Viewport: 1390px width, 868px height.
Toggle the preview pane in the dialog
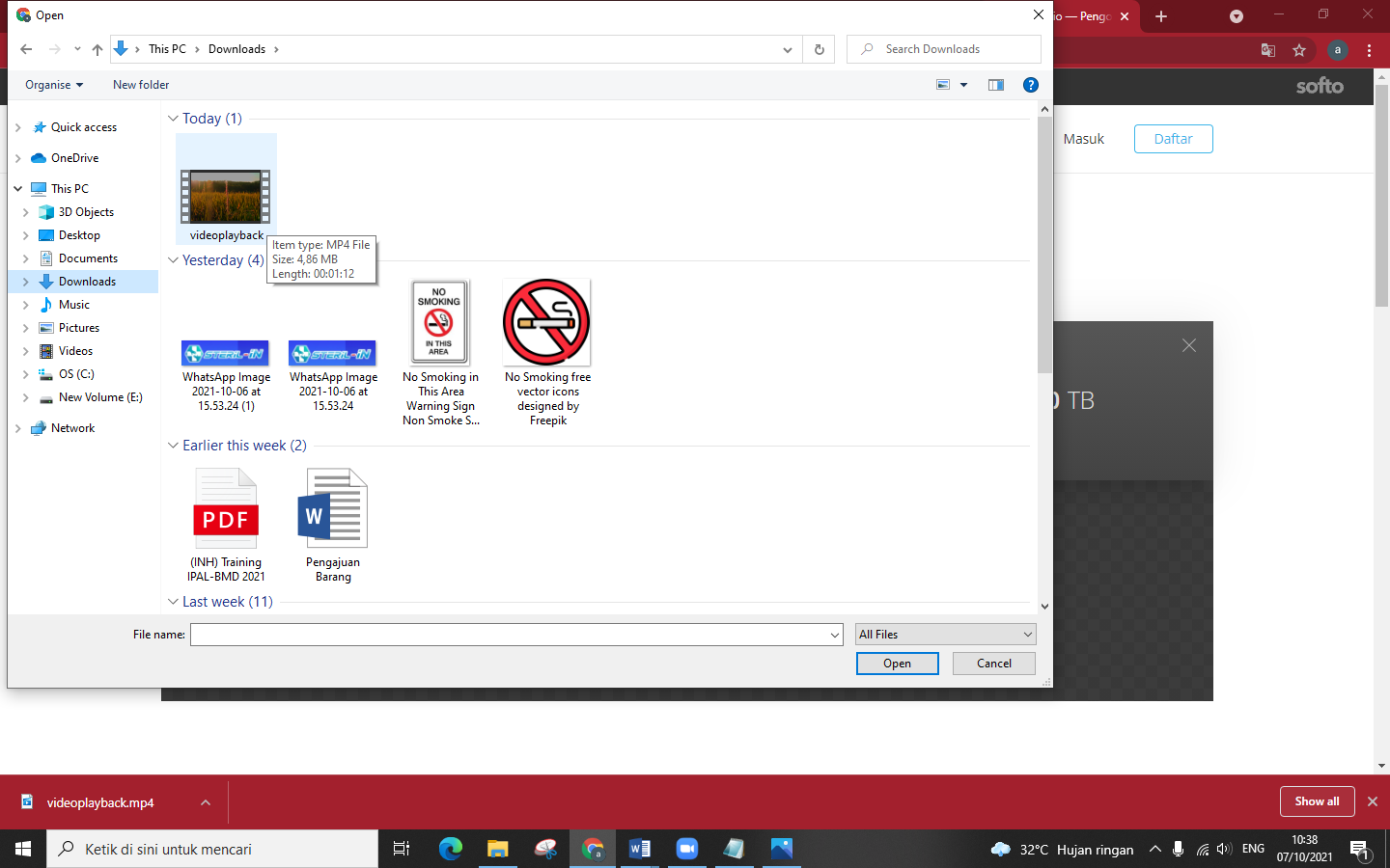point(995,85)
